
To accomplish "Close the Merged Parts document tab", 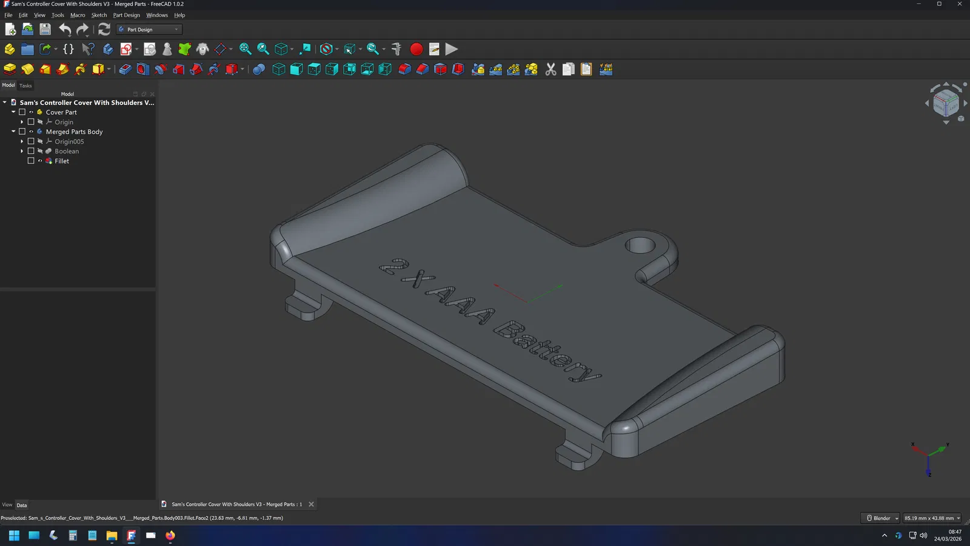I will tap(312, 504).
